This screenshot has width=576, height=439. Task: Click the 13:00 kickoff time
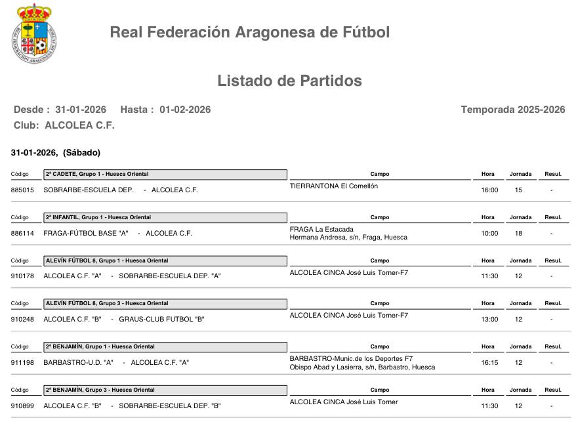489,320
